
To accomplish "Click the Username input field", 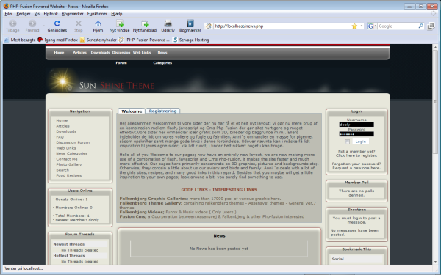I will tap(356, 125).
